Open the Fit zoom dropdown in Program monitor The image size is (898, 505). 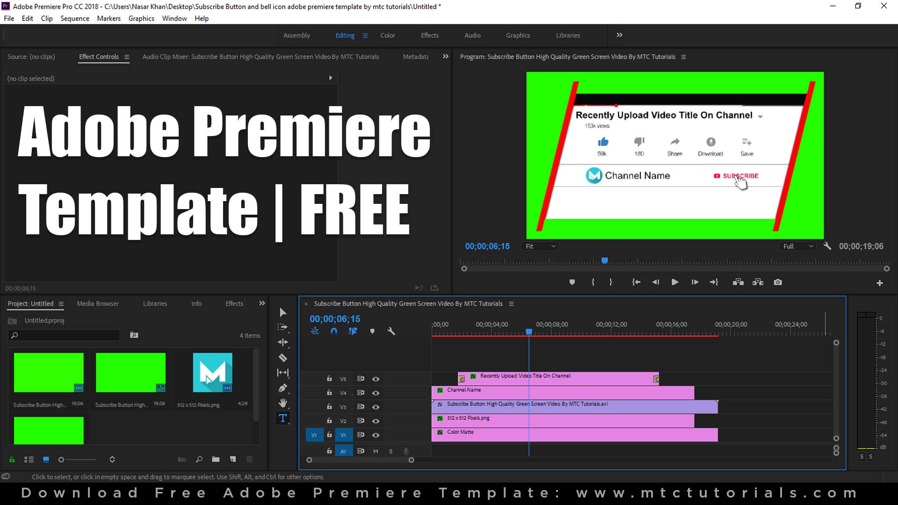click(x=540, y=246)
